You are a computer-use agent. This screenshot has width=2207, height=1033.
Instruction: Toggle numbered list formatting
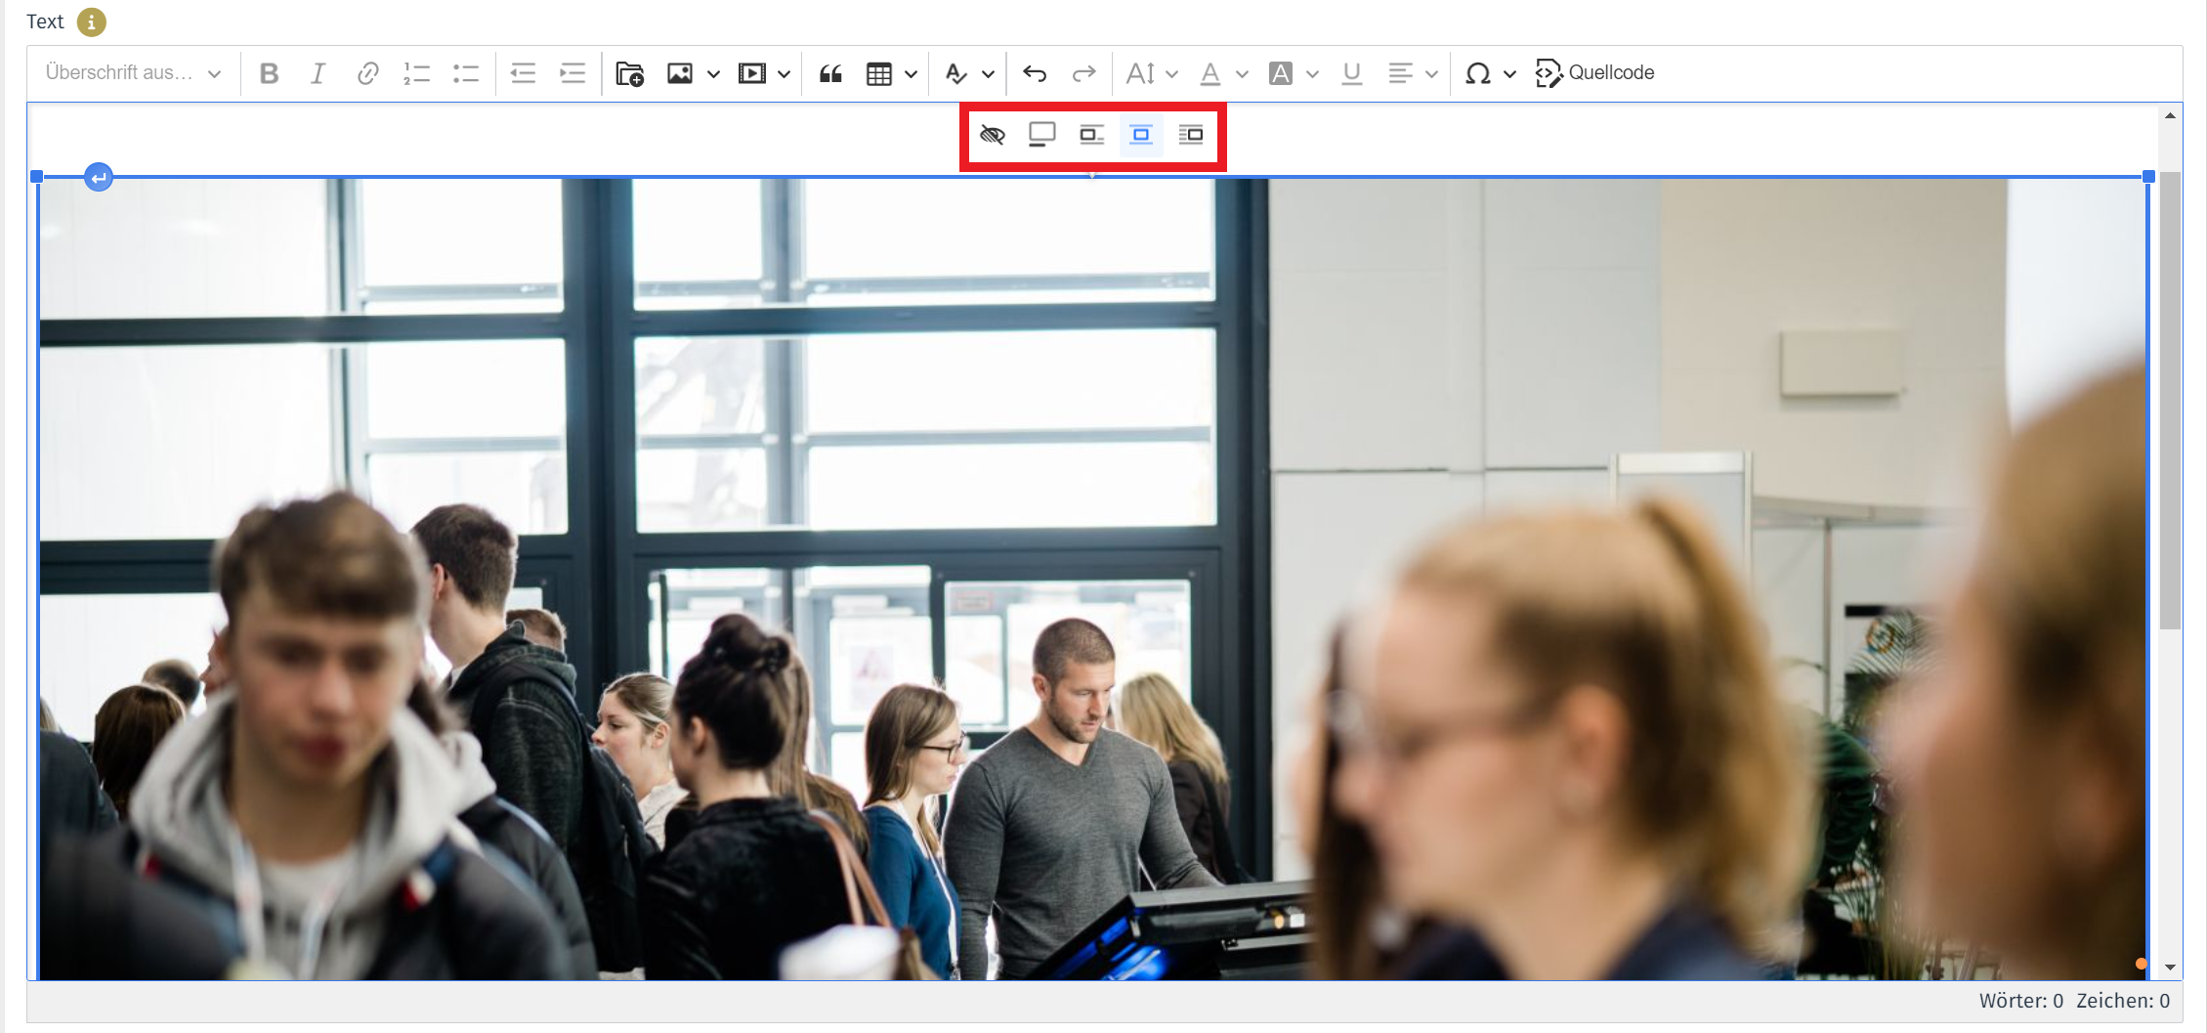point(417,73)
